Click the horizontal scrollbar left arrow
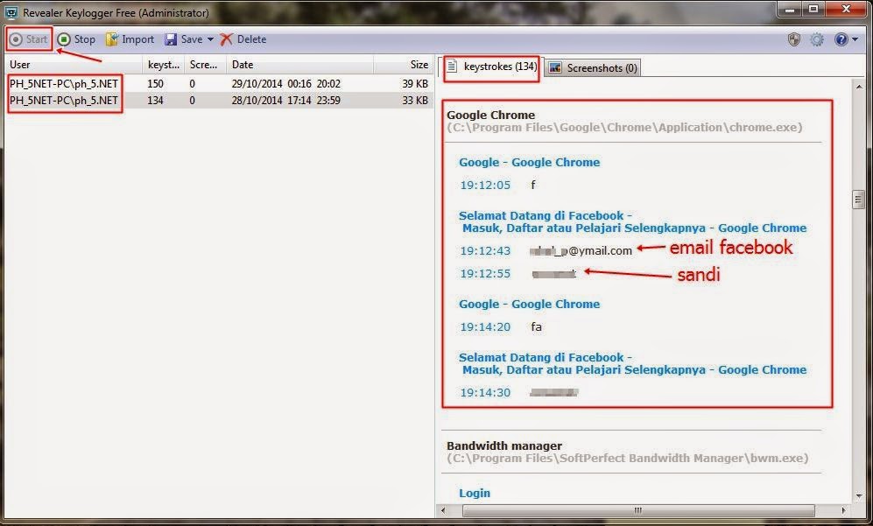This screenshot has width=873, height=526. [444, 510]
